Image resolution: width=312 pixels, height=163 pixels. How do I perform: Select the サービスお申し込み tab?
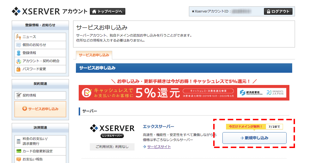click(x=94, y=55)
